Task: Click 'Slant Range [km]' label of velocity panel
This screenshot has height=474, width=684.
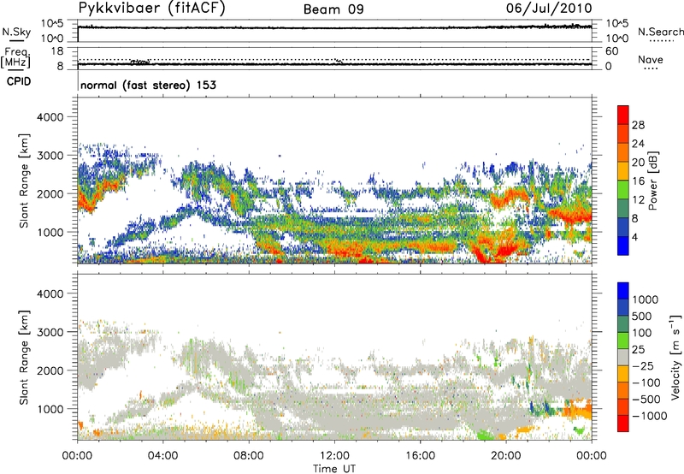Action: tap(24, 357)
